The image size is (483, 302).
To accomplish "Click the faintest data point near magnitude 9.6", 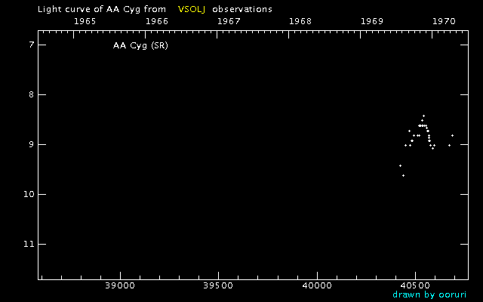I will 403,175.
